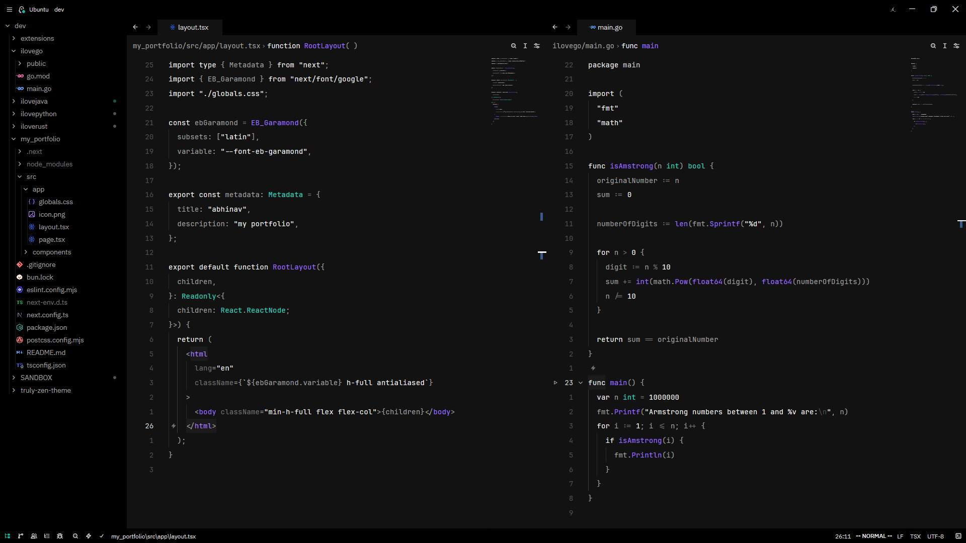
Task: Click the LF line ending indicator
Action: 900,536
